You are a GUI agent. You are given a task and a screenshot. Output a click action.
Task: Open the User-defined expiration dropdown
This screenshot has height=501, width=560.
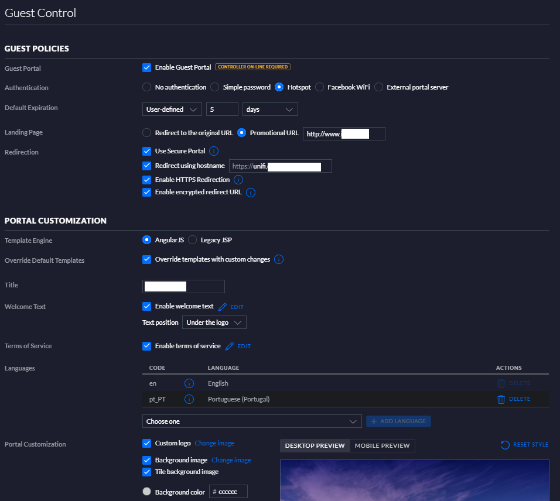pyautogui.click(x=172, y=109)
